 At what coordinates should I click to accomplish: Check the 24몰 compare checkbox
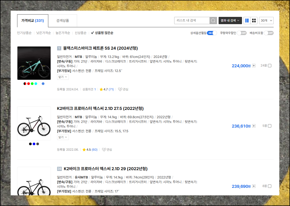tap(270, 66)
